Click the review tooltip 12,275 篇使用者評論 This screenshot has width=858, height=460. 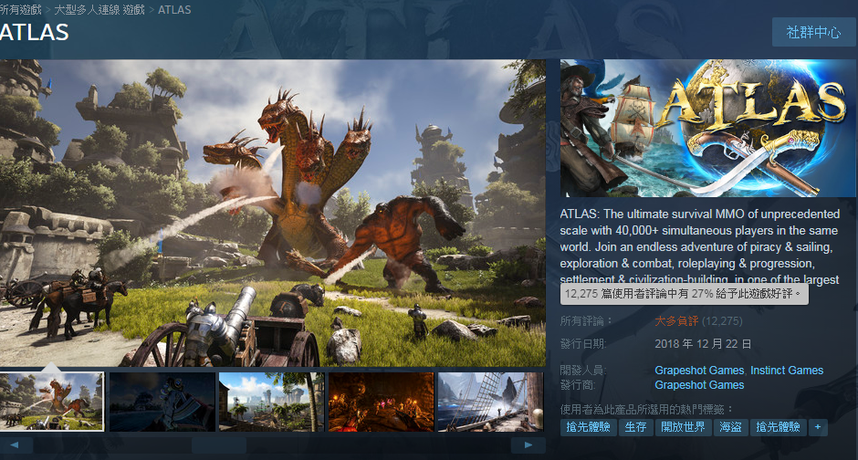click(x=684, y=294)
